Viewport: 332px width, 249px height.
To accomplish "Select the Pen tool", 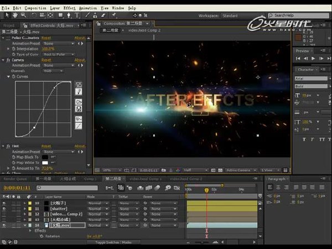I will 69,15.
